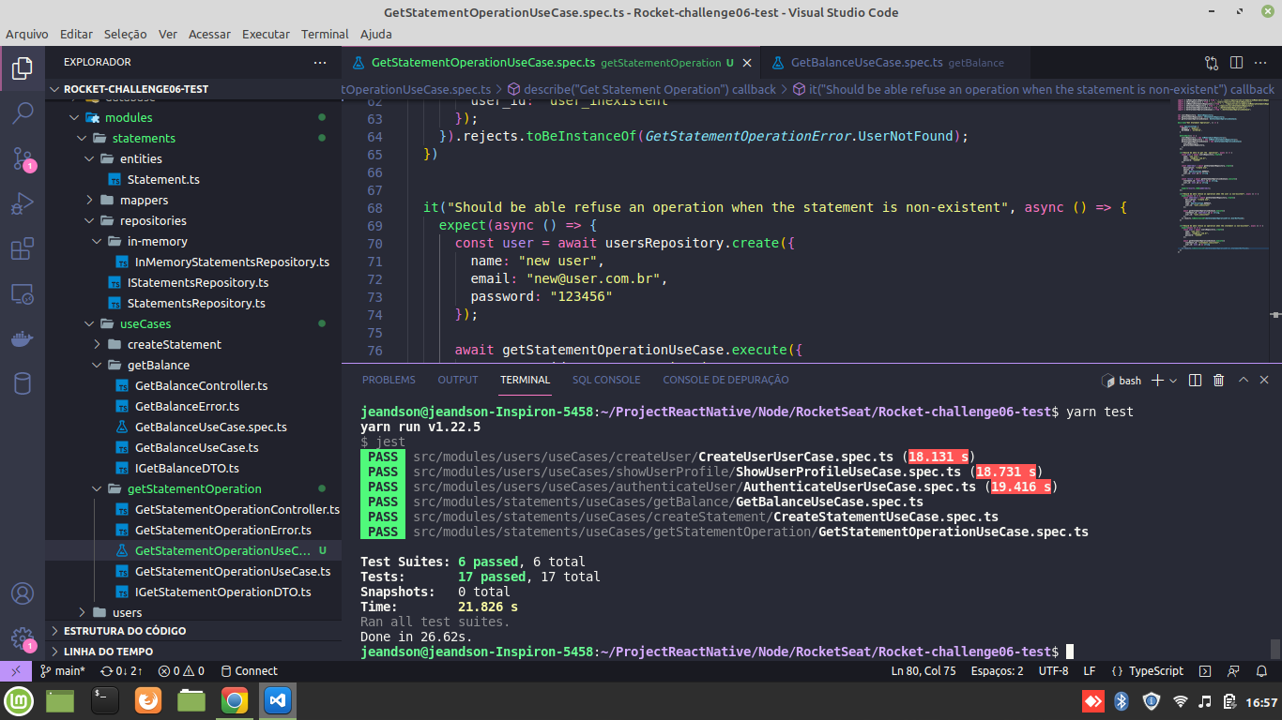Open the Run and Debug view
Screen dimensions: 1282x720
click(x=23, y=203)
